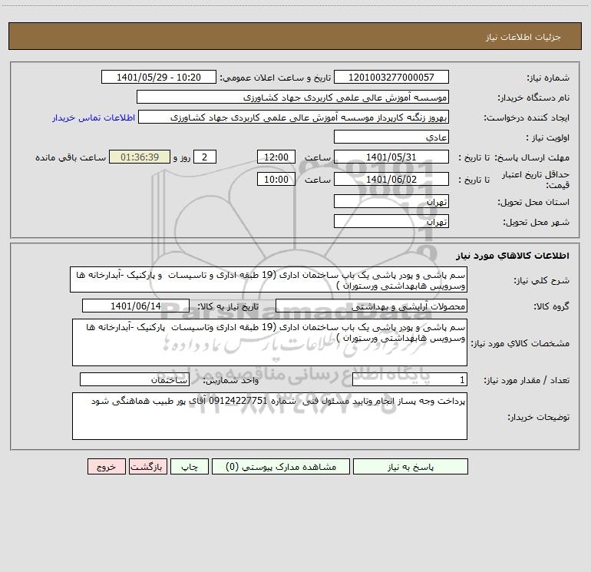Click the countdown timer 01:36:39
Screen dimensions: 591x572
(140, 157)
